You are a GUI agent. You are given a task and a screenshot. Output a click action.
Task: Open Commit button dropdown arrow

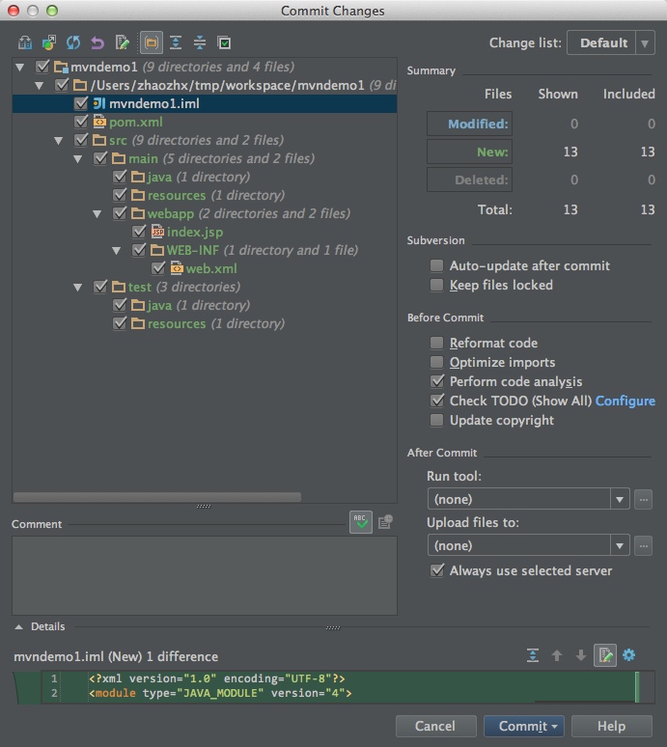(555, 727)
